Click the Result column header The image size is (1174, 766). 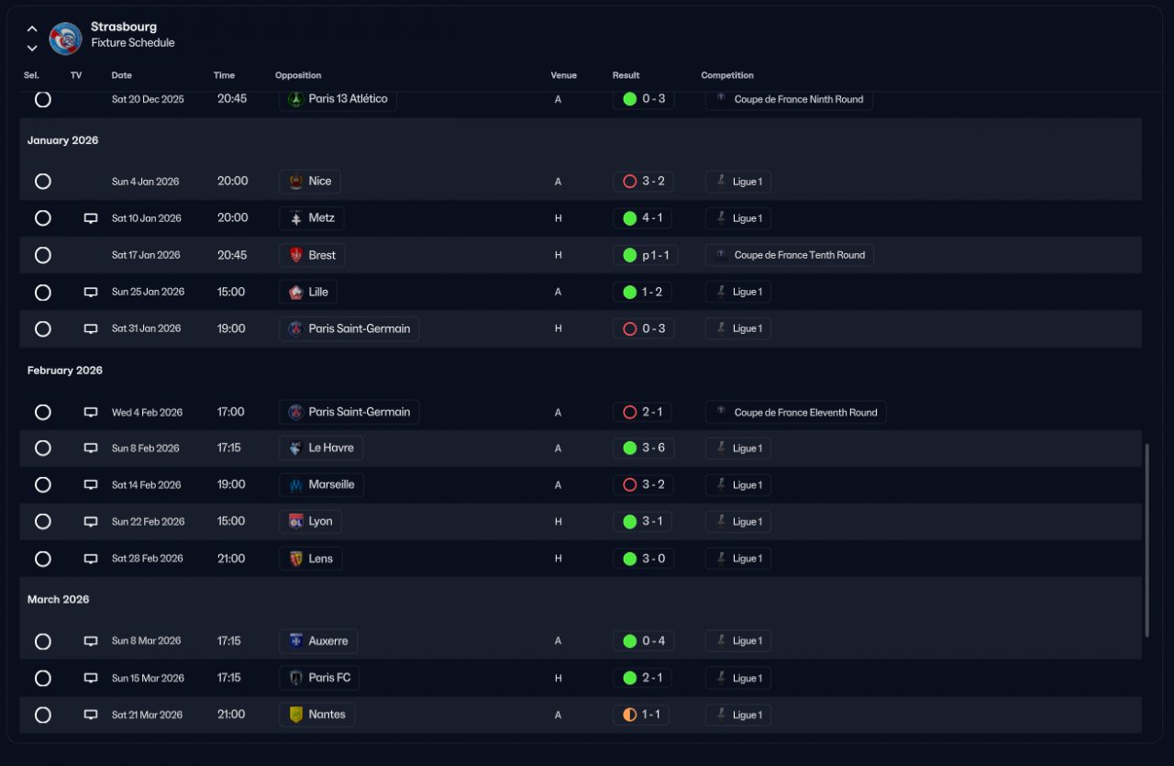pos(626,75)
